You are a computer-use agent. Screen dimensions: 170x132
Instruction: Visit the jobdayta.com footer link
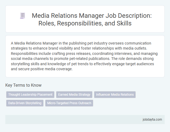point(152,120)
